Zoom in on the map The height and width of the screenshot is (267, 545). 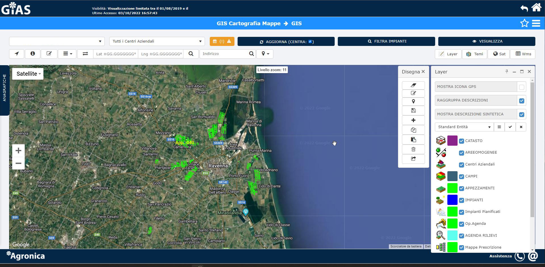[x=18, y=151]
